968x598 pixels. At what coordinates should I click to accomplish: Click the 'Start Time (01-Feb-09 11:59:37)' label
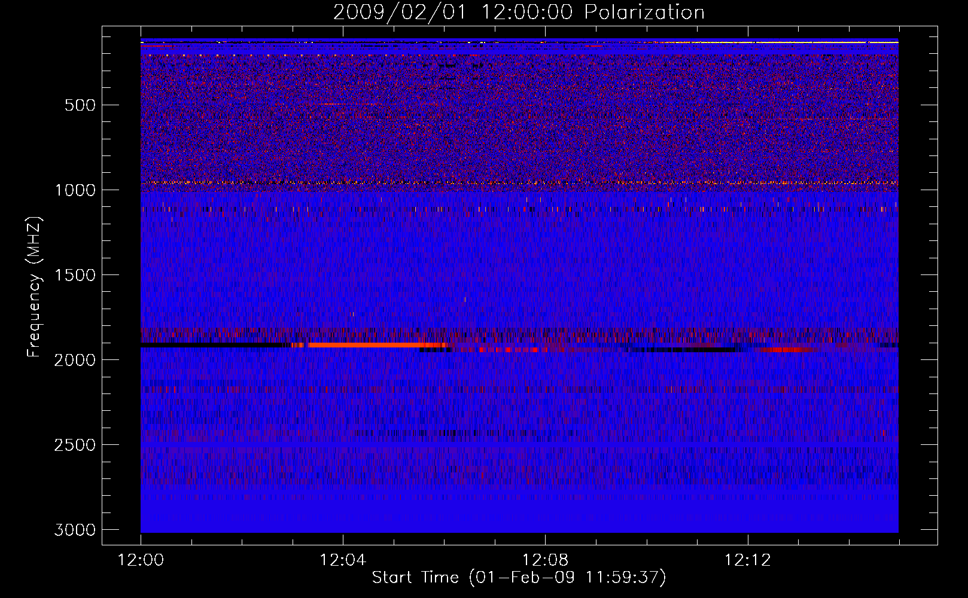(x=519, y=578)
